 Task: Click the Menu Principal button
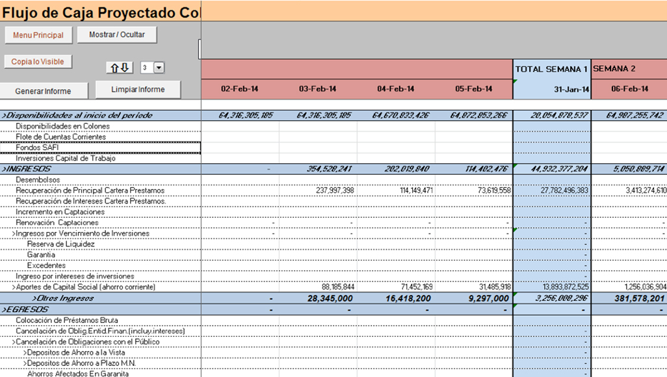(38, 35)
